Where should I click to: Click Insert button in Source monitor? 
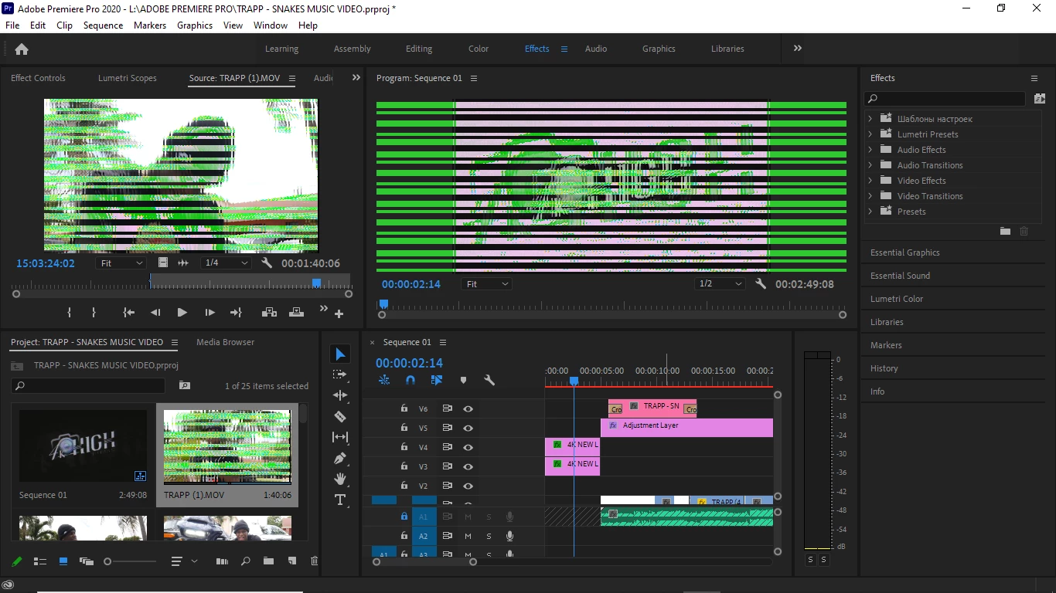269,313
